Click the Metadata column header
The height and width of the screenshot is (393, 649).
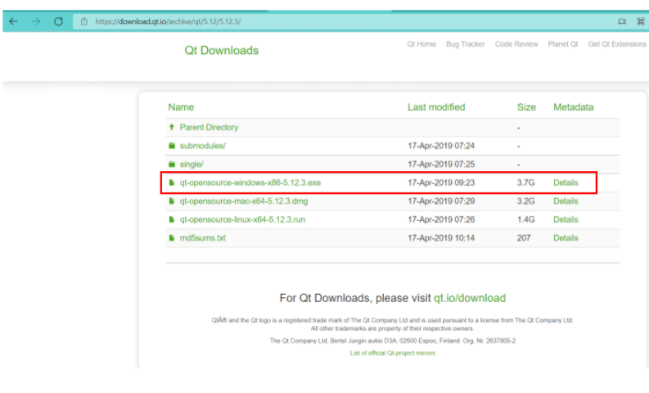(x=573, y=107)
